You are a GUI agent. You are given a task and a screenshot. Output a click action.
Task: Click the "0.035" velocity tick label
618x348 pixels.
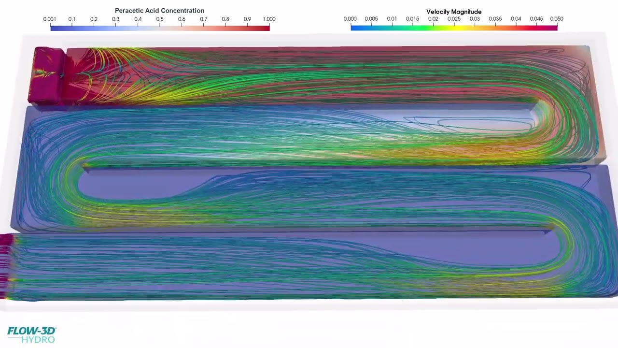pyautogui.click(x=495, y=19)
